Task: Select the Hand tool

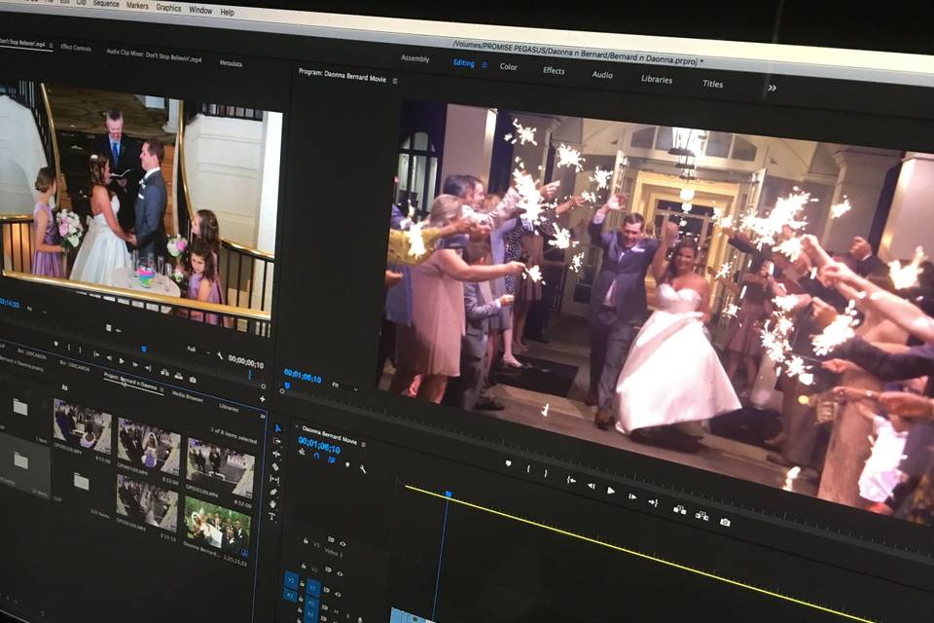Action: (x=272, y=504)
